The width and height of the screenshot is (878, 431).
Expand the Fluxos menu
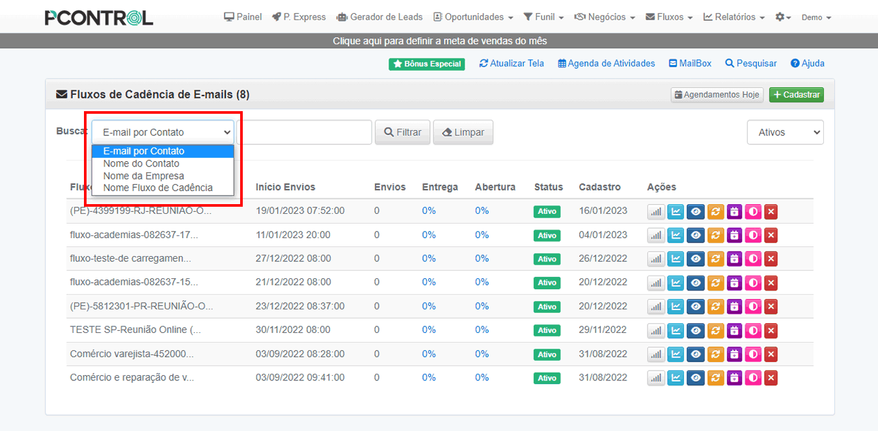pos(669,17)
